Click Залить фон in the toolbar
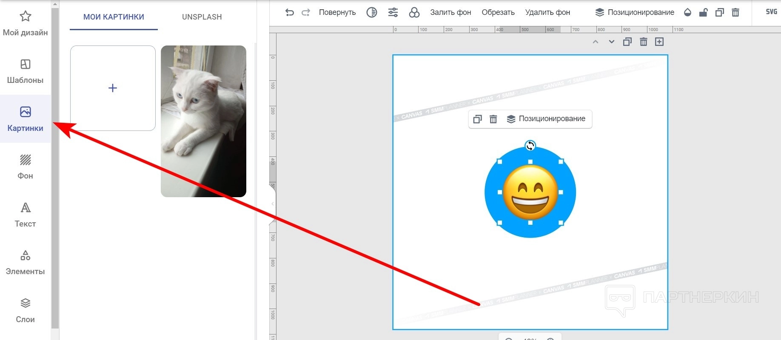 click(x=450, y=12)
